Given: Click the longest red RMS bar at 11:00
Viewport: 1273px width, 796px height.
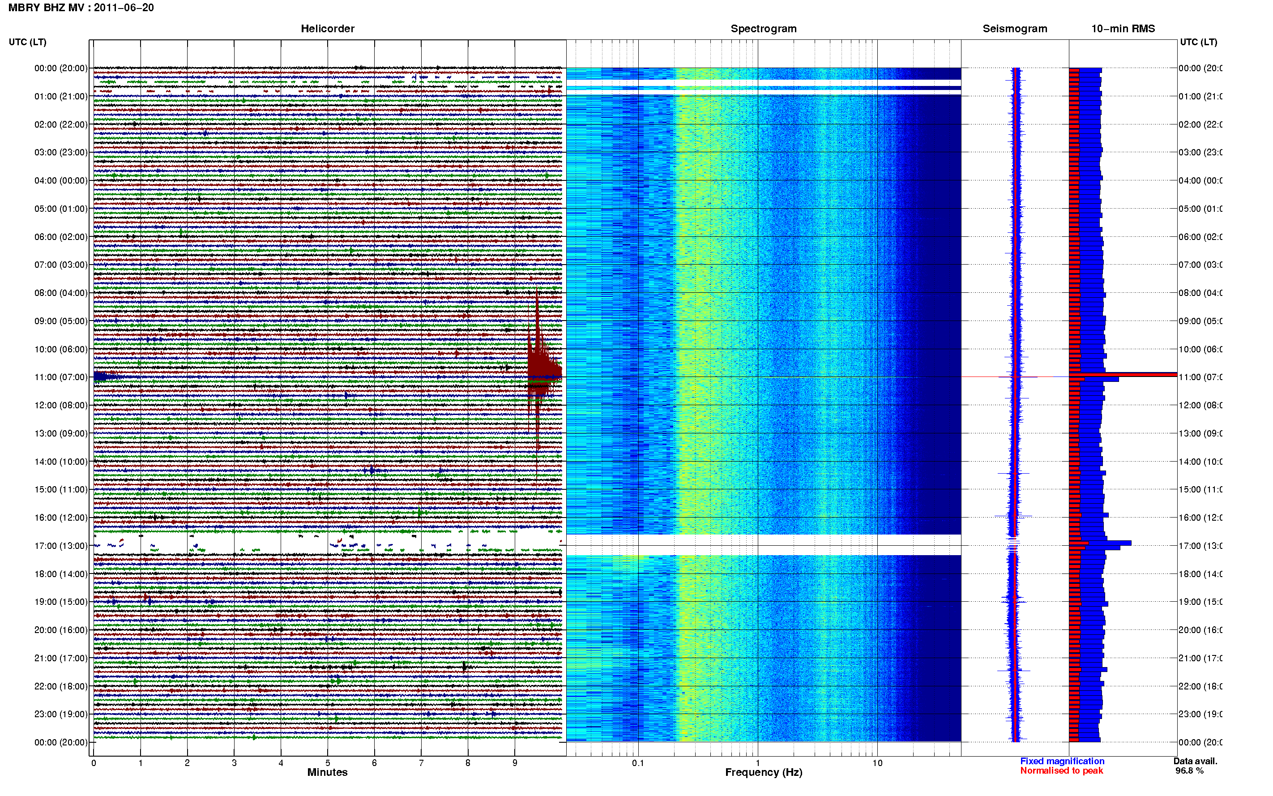Looking at the screenshot, I should (1123, 374).
